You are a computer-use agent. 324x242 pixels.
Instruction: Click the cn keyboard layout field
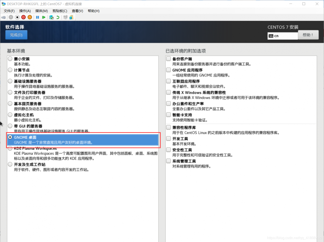283,36
